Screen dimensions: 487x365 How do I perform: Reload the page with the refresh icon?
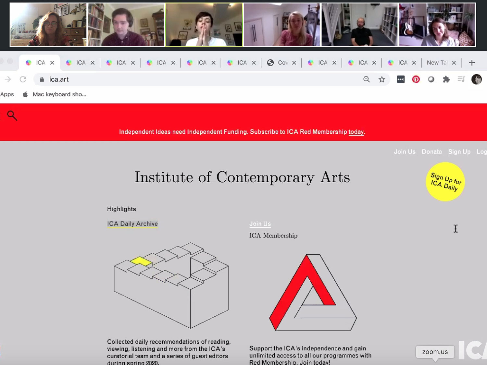[x=23, y=79]
